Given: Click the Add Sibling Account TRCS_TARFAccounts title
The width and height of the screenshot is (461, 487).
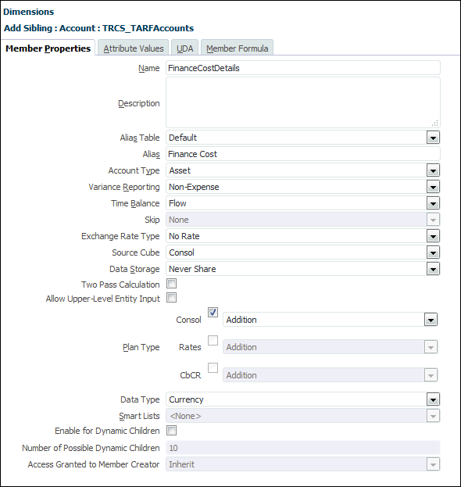Looking at the screenshot, I should coord(98,28).
